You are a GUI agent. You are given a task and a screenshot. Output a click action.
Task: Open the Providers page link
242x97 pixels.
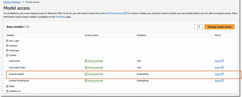point(60,17)
